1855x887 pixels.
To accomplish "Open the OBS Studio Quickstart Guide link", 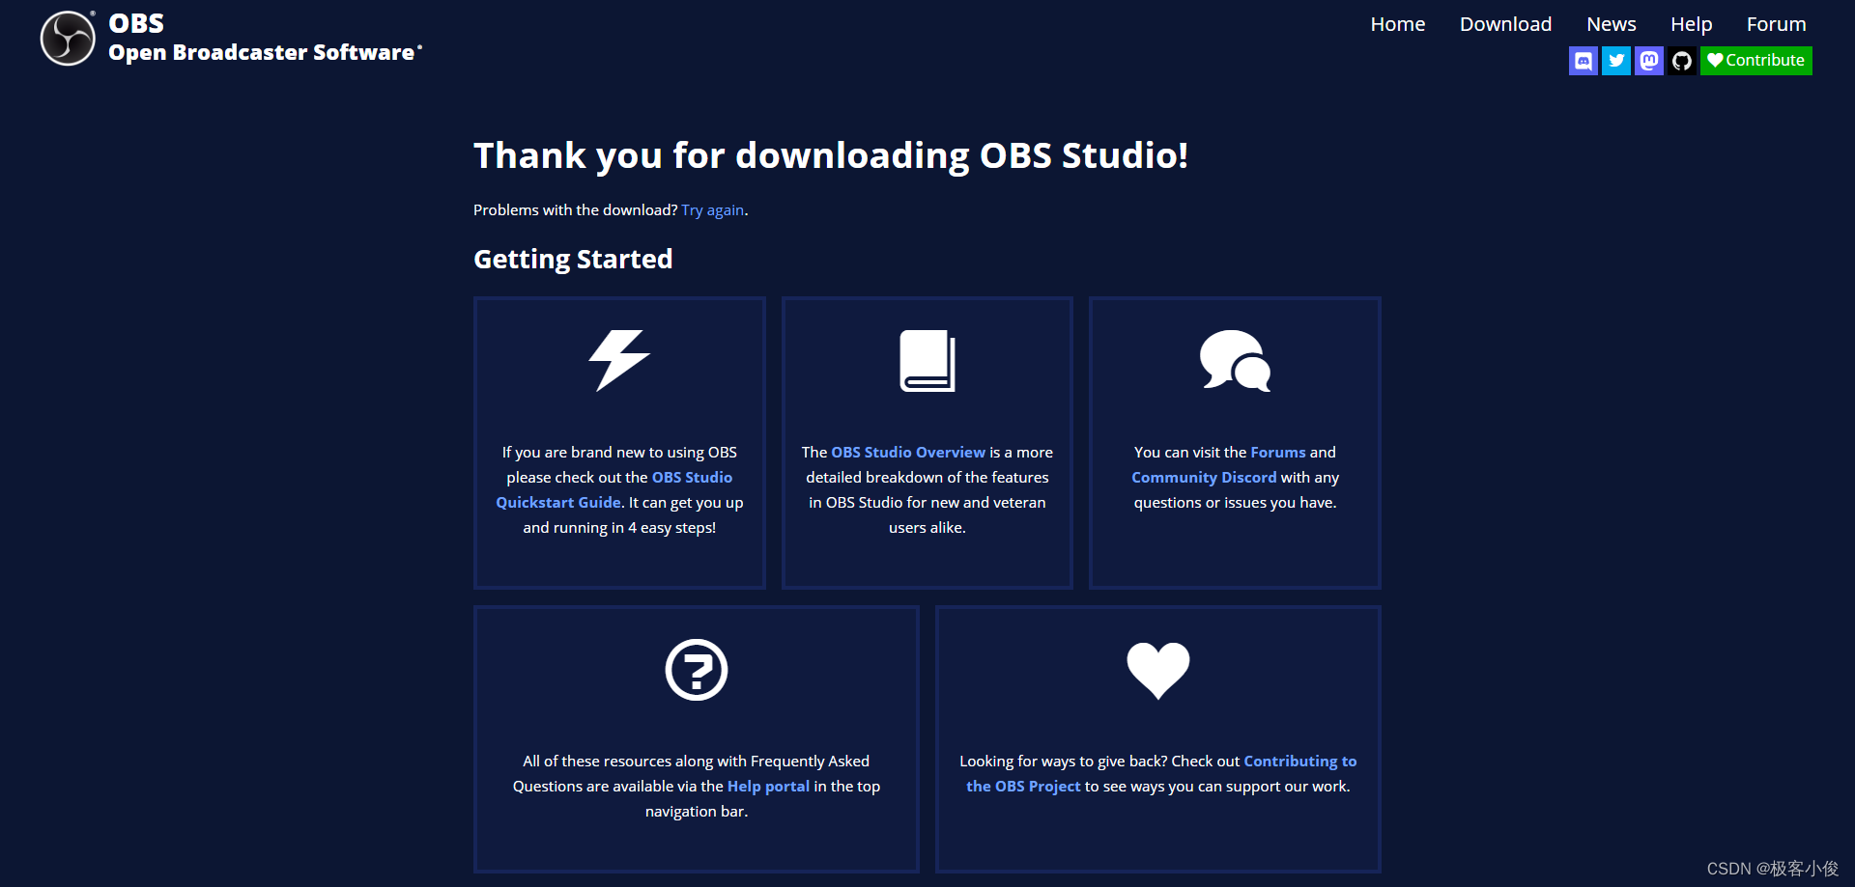I will tap(614, 489).
